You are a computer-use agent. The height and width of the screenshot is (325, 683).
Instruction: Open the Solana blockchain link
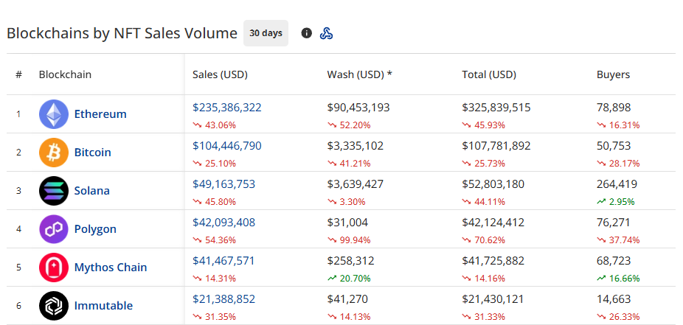click(x=92, y=191)
